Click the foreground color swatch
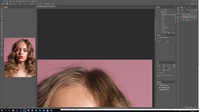 (x=1, y=50)
